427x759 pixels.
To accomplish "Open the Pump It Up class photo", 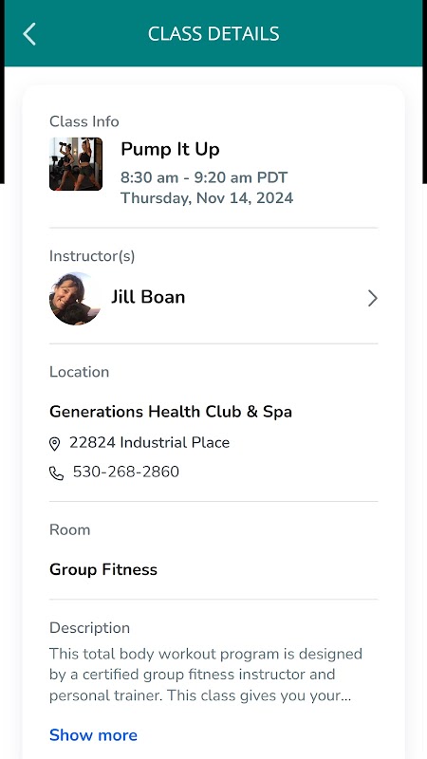I will tap(76, 164).
